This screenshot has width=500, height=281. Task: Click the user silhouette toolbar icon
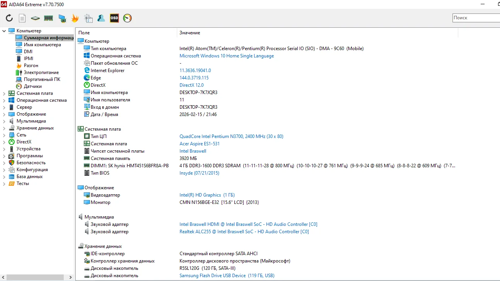point(101,18)
